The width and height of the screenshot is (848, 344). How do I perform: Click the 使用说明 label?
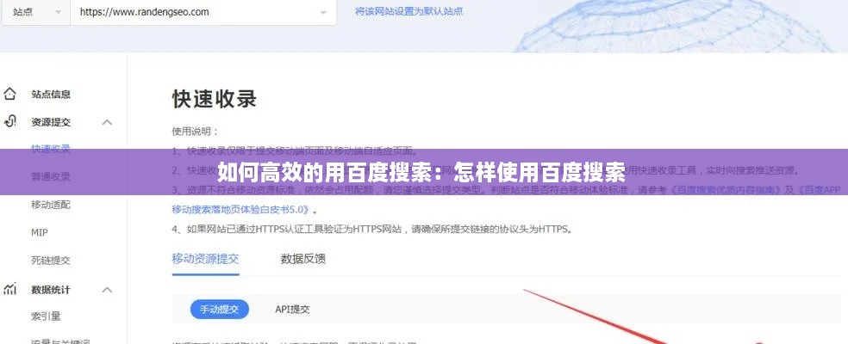tap(196, 132)
